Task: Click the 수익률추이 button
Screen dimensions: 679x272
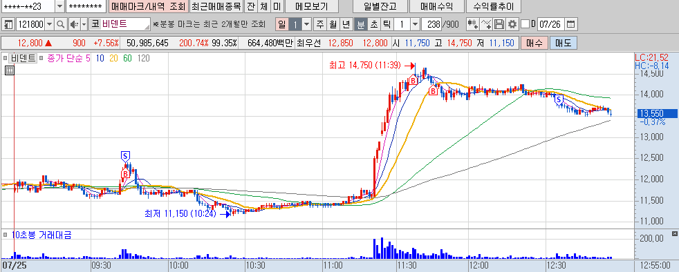Action: (494, 6)
